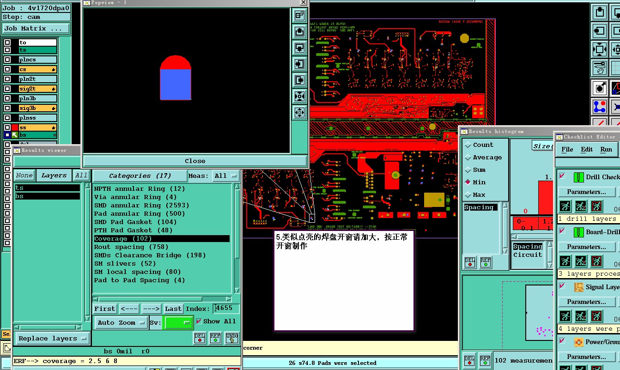Toggle Show All checkbox in Results viewer
The width and height of the screenshot is (620, 370).
click(199, 321)
